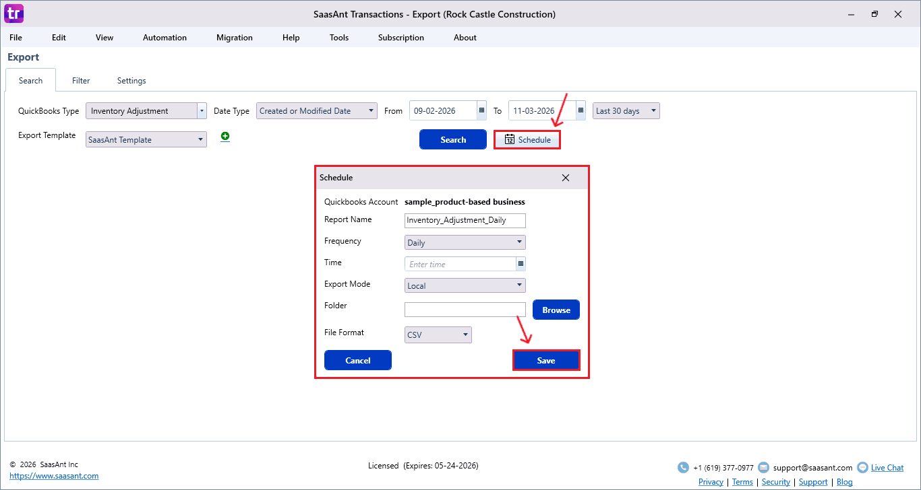Screen dimensions: 921x490
Task: Save the schedule settings
Action: coord(546,360)
